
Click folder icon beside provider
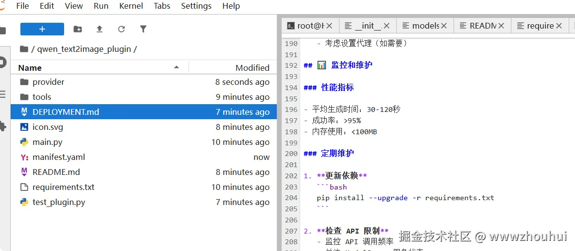[x=24, y=82]
